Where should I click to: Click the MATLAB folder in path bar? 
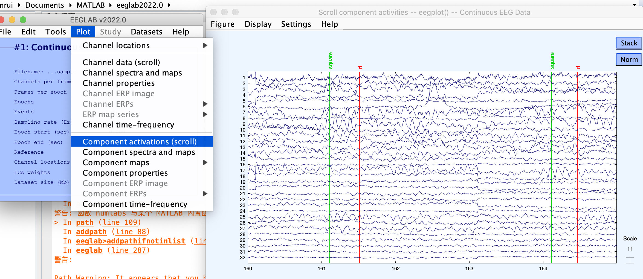[x=91, y=5]
